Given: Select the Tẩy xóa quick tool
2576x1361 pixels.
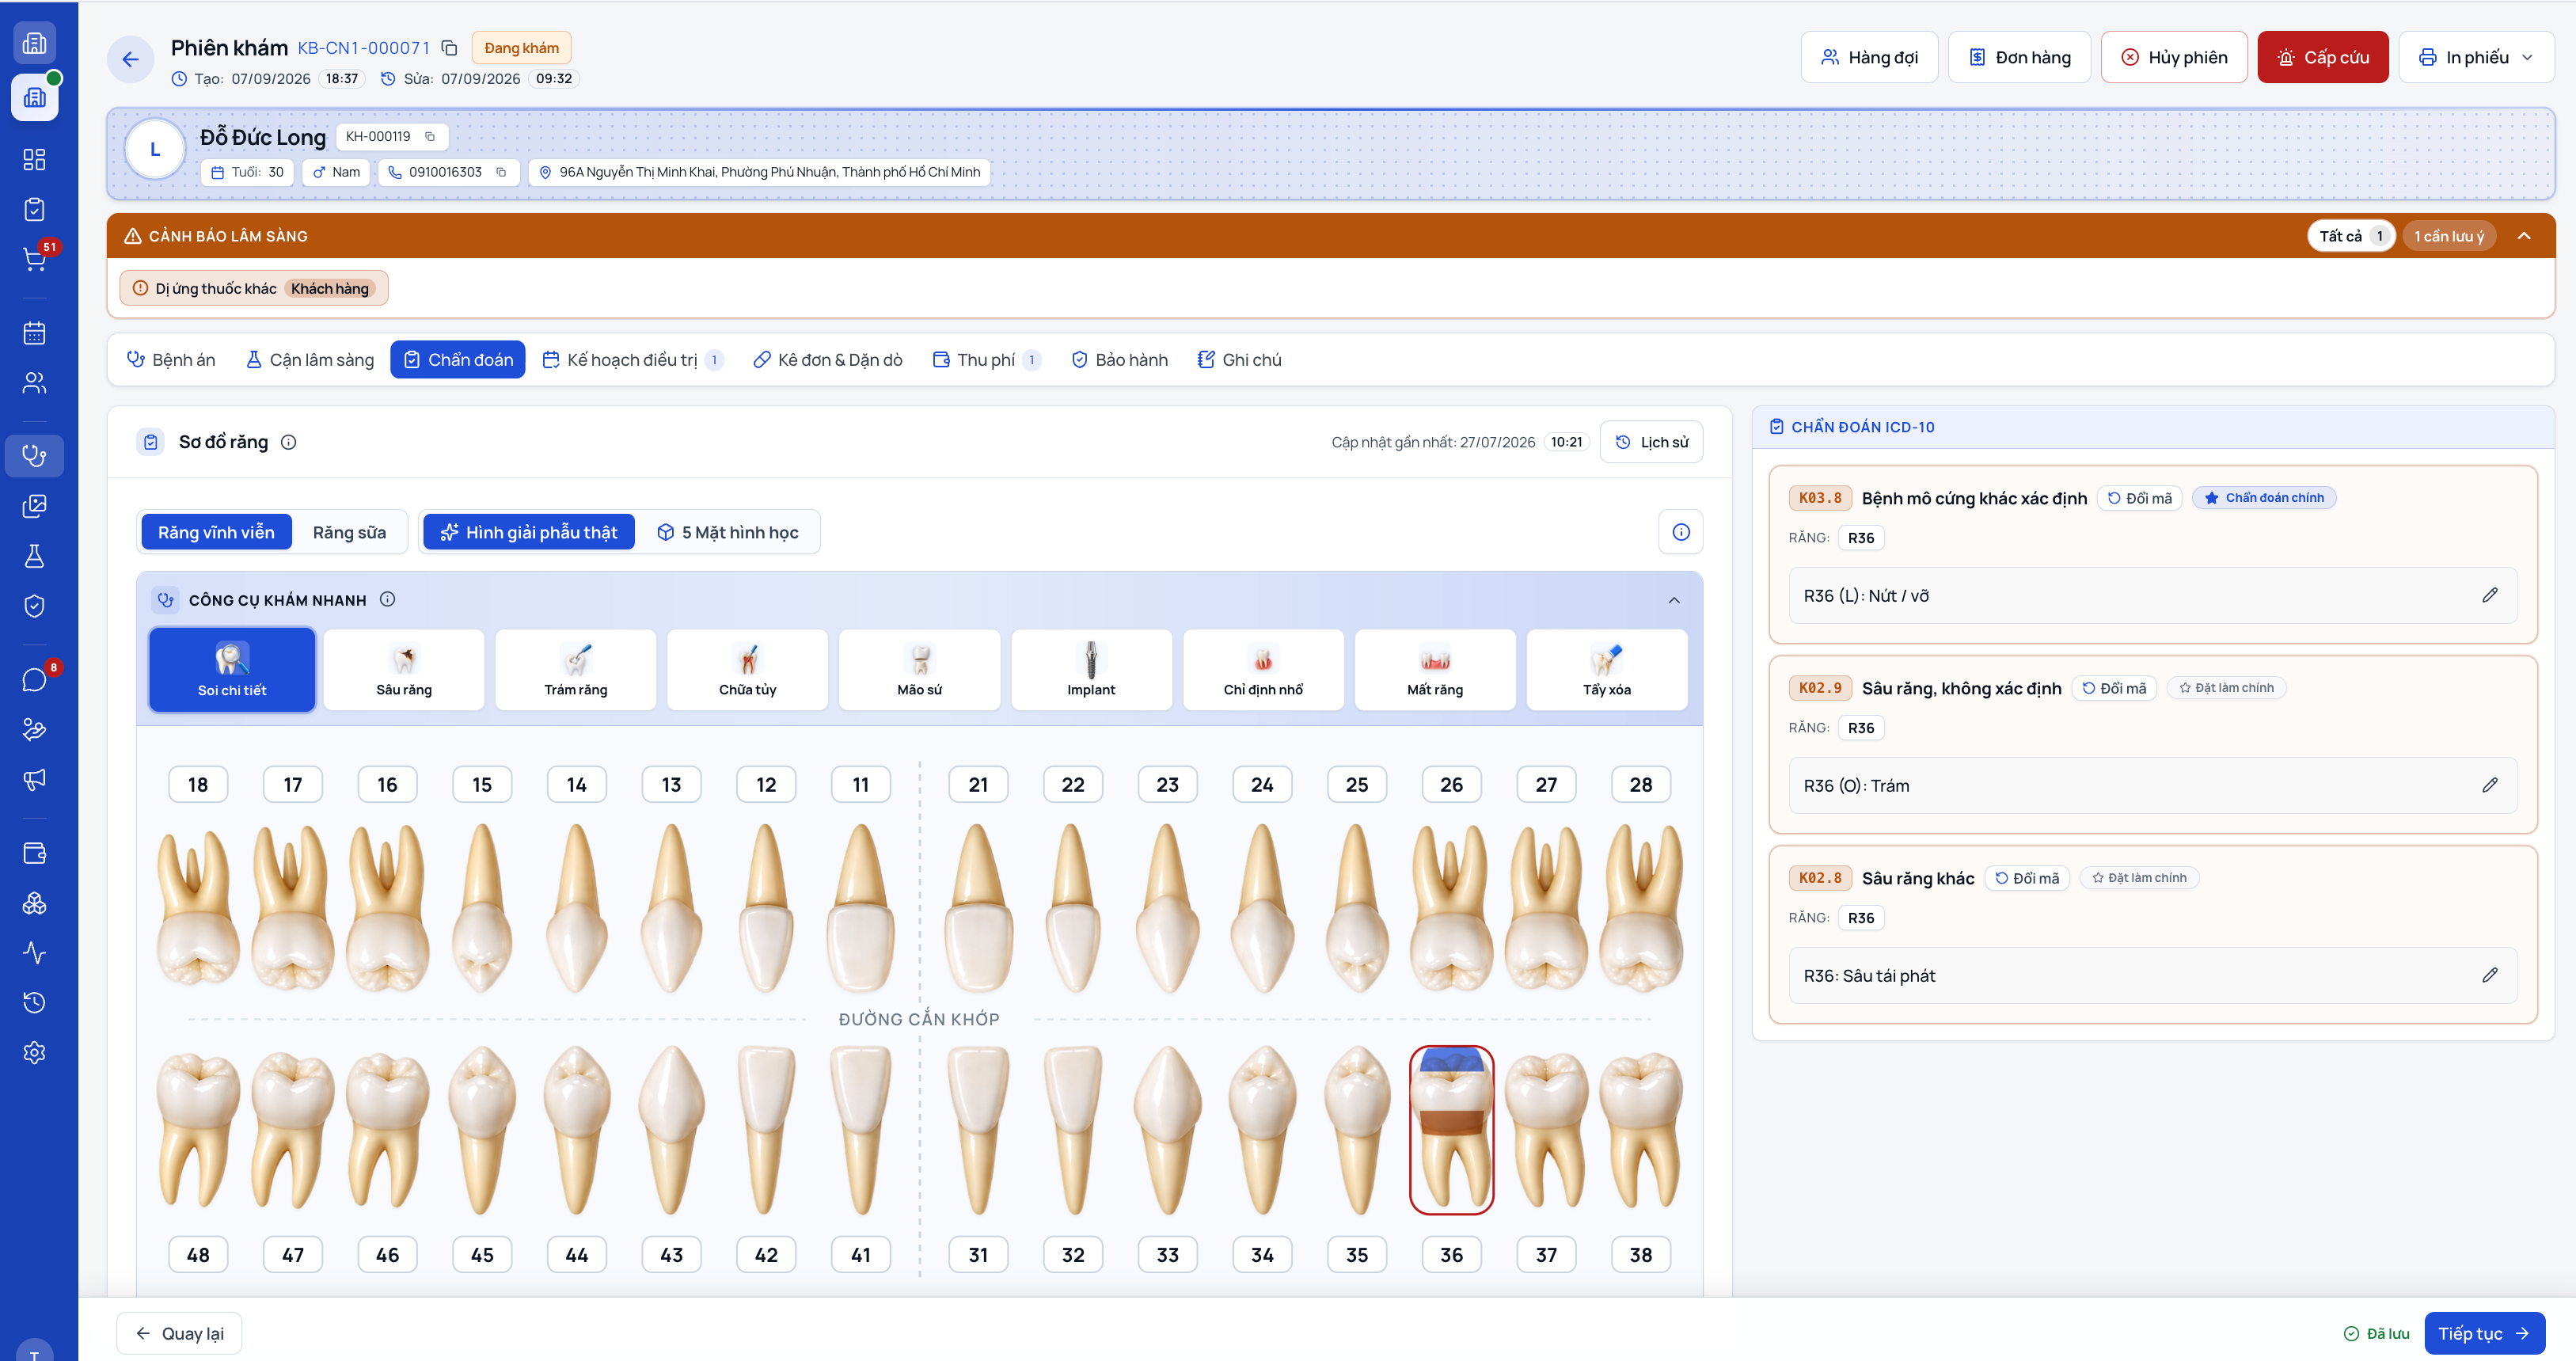Looking at the screenshot, I should pos(1607,670).
